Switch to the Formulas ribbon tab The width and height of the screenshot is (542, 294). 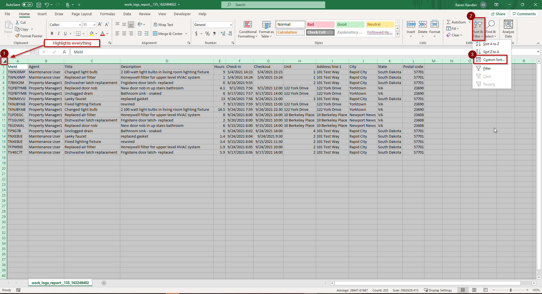[x=108, y=14]
